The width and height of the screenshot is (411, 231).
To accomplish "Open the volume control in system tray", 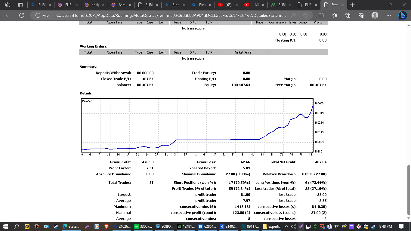I will (x=293, y=226).
